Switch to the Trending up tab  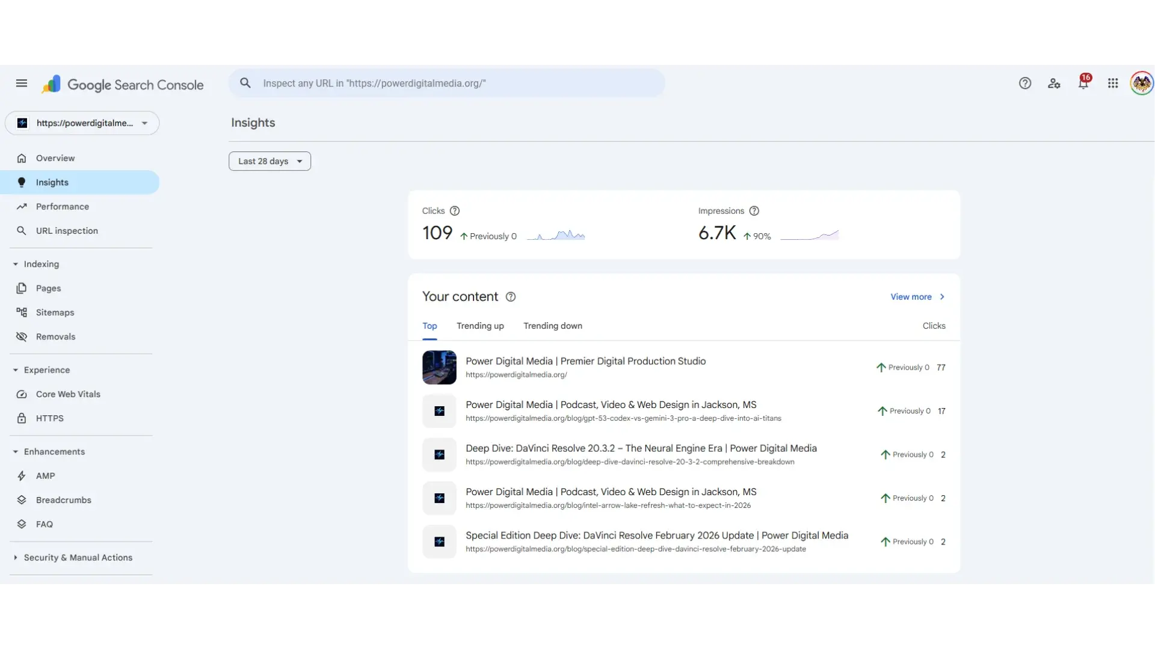pos(480,326)
